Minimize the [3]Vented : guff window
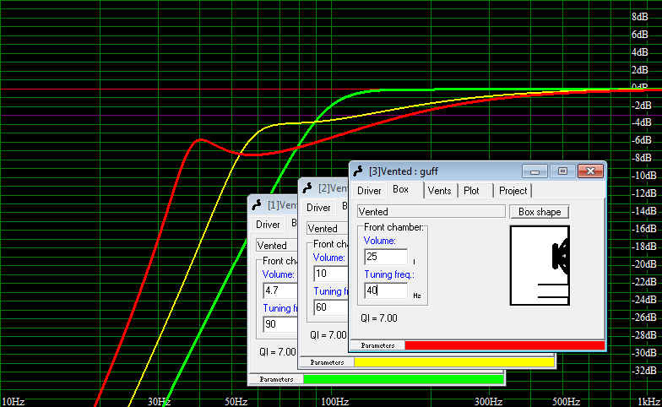662x407 pixels. pos(534,171)
